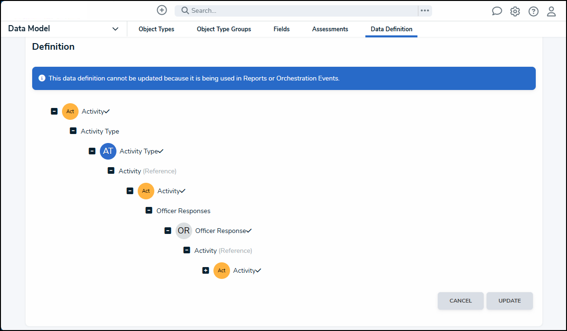Open the three-dots search options
567x331 pixels.
[425, 10]
